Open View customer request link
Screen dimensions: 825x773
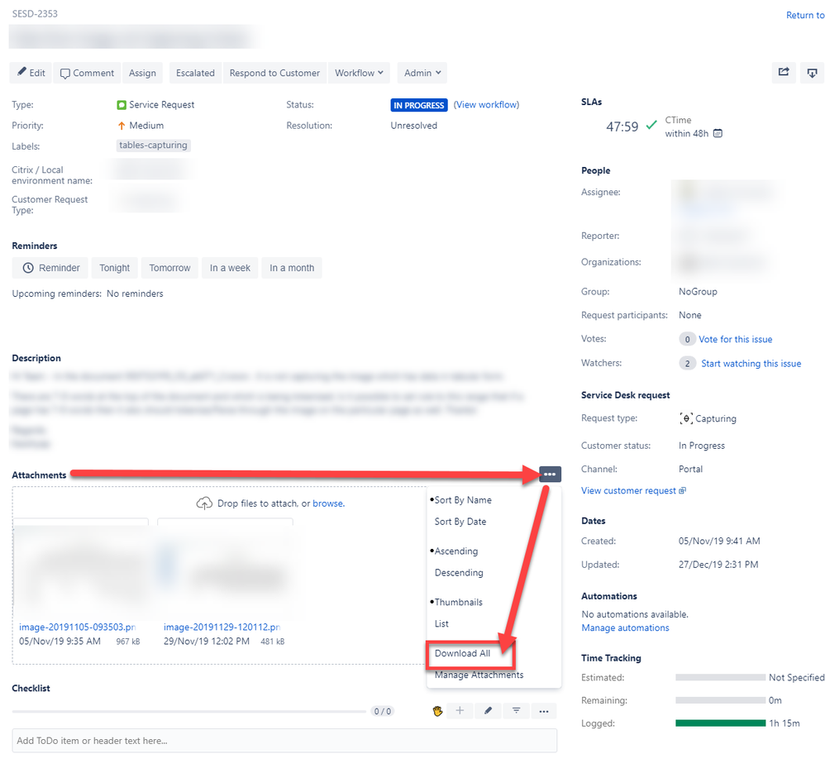click(633, 490)
